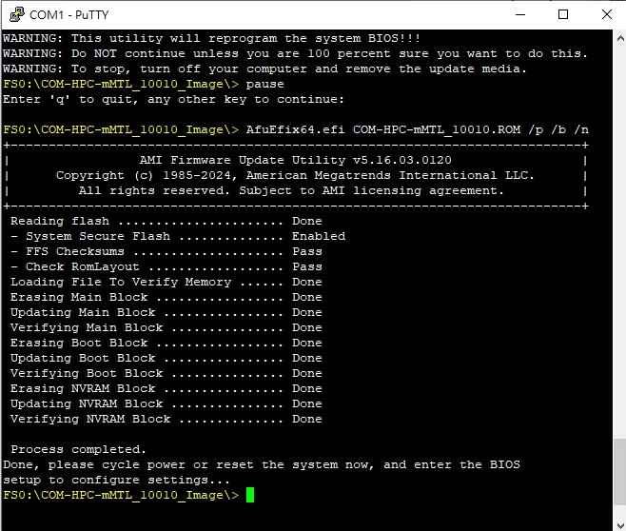Click the 'Enabled' status for Secure Flash
Screen dimensions: 626x531
(318, 236)
